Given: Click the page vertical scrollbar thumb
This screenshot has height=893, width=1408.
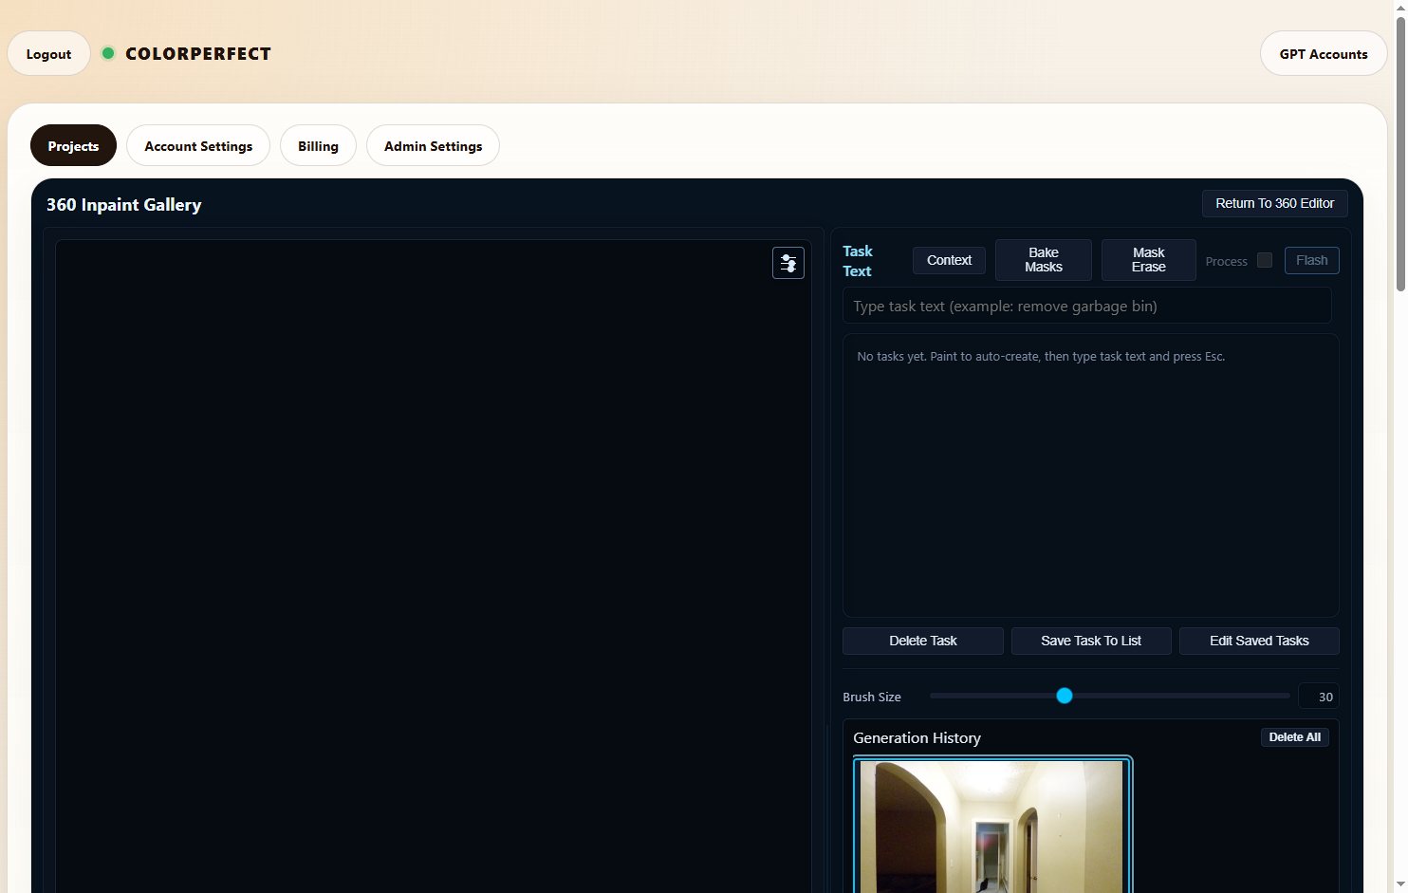Looking at the screenshot, I should (x=1400, y=152).
